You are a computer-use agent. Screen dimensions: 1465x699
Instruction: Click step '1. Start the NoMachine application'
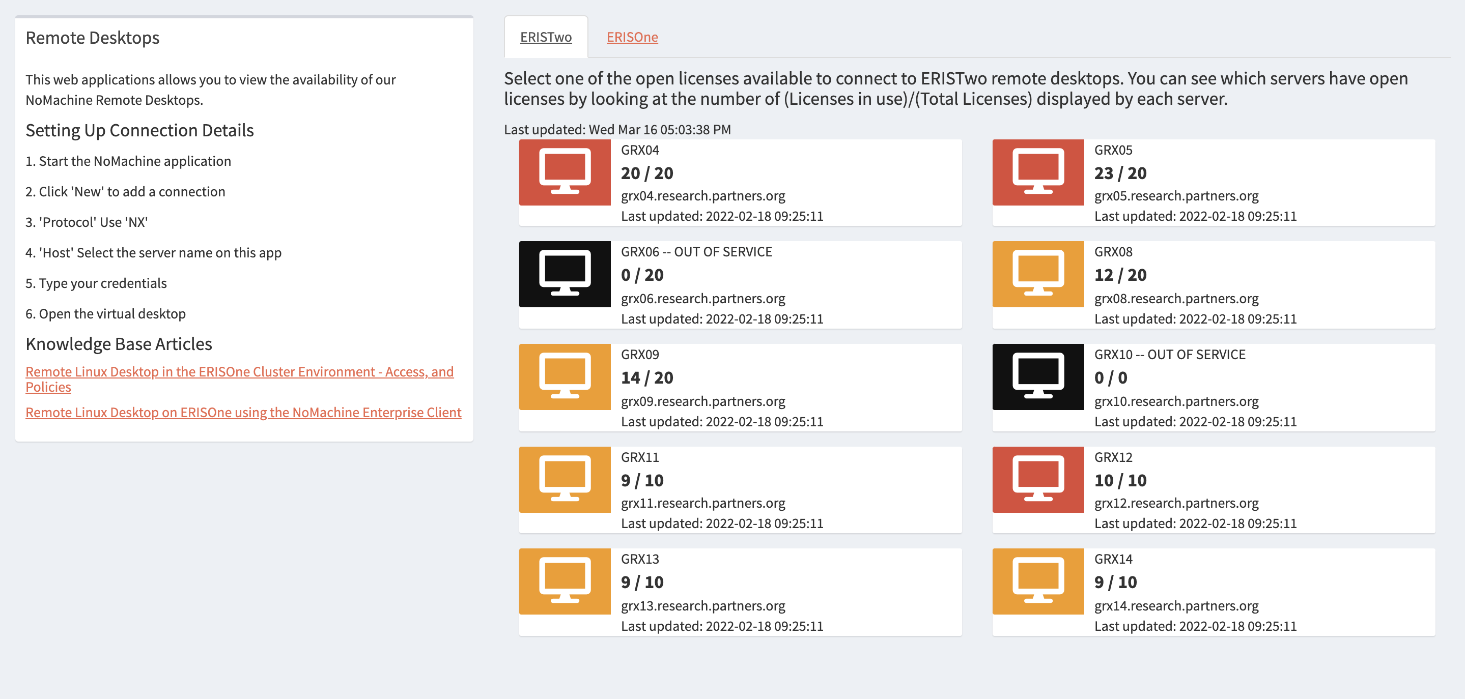(128, 161)
